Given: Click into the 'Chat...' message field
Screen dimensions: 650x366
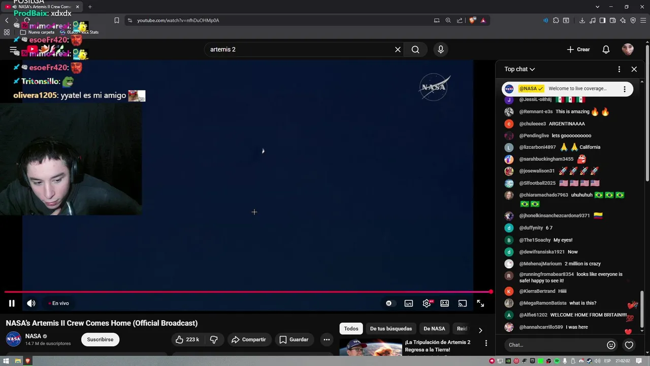Looking at the screenshot, I should click(x=554, y=345).
